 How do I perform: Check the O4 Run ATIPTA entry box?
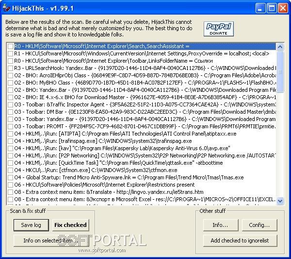pos(10,134)
